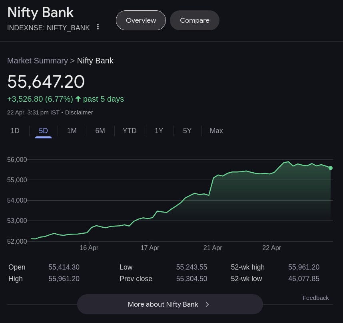Image resolution: width=343 pixels, height=323 pixels.
Task: Show the YTD chart range
Action: (x=130, y=131)
